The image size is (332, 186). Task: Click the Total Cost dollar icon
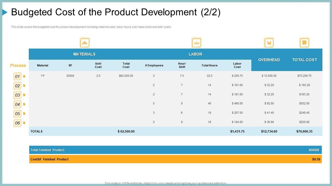point(304,43)
